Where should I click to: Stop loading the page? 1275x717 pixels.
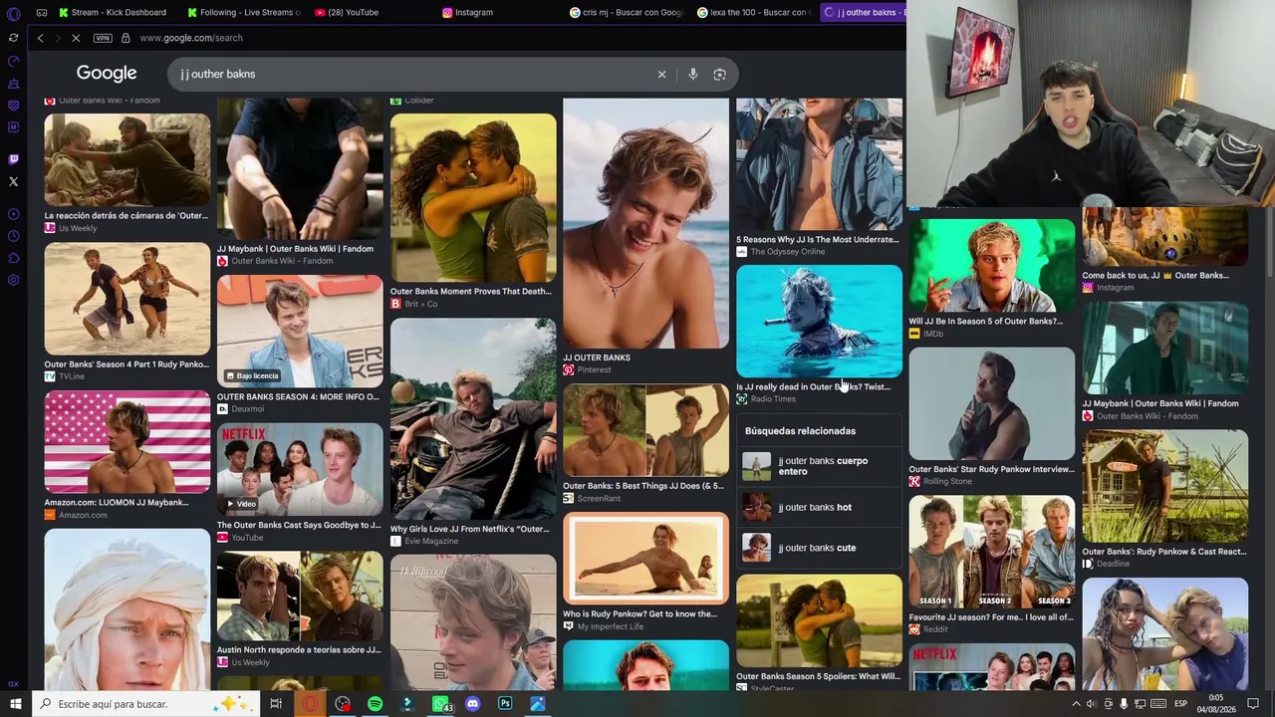[x=75, y=38]
